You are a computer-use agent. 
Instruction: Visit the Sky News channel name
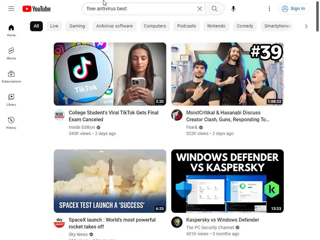78,234
